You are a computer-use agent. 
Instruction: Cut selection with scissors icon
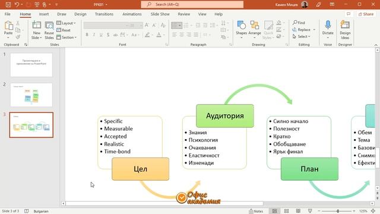[x=18, y=23]
